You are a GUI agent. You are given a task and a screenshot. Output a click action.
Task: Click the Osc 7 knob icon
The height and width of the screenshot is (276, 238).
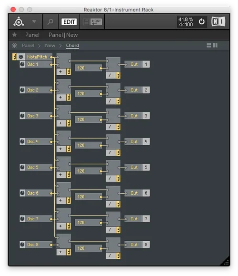pos(22,219)
